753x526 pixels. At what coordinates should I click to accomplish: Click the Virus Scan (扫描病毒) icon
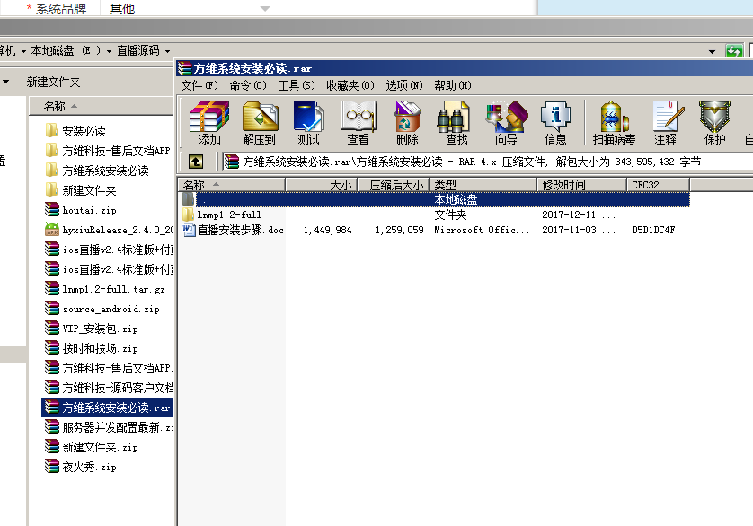coord(615,122)
